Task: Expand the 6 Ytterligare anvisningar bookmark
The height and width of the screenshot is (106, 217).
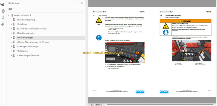Action: pos(11,47)
